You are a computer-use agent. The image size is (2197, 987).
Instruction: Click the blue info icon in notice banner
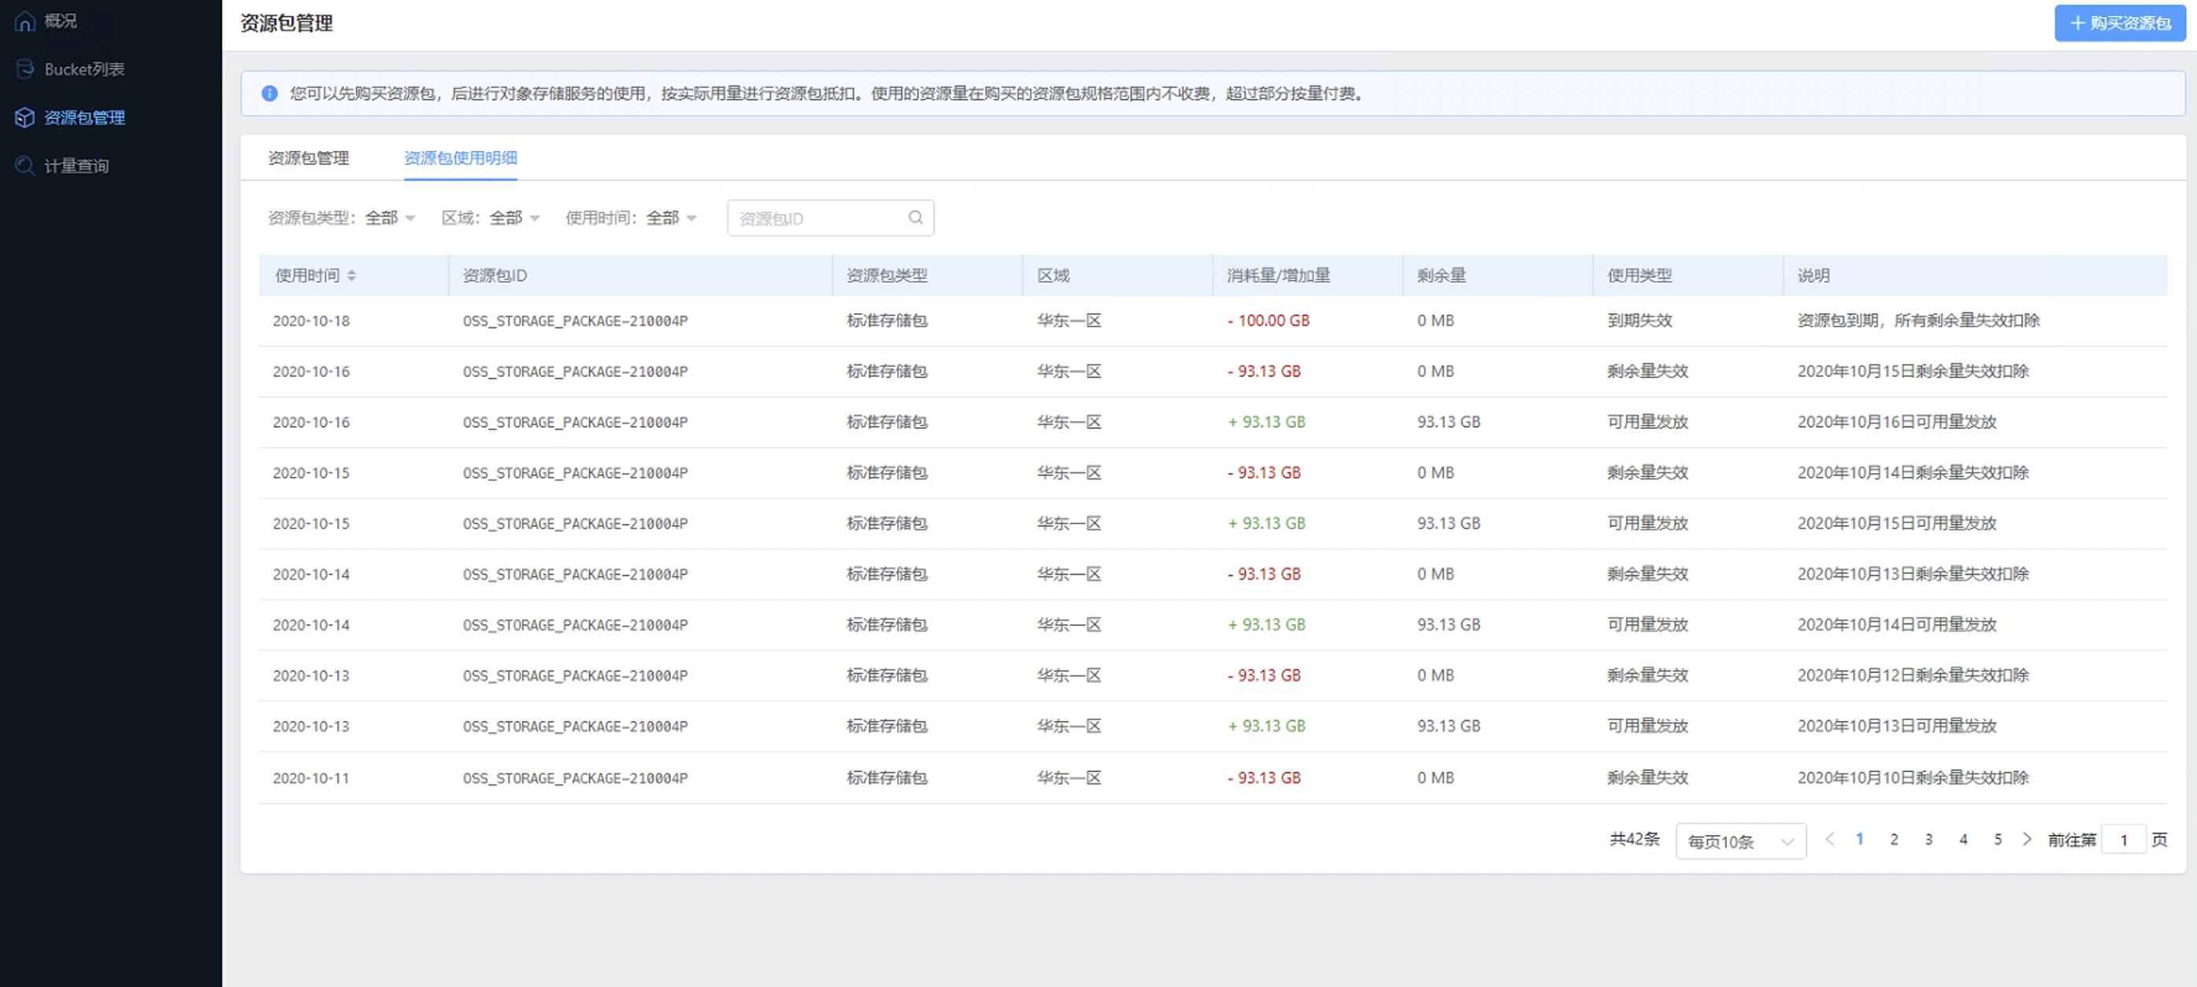(269, 94)
